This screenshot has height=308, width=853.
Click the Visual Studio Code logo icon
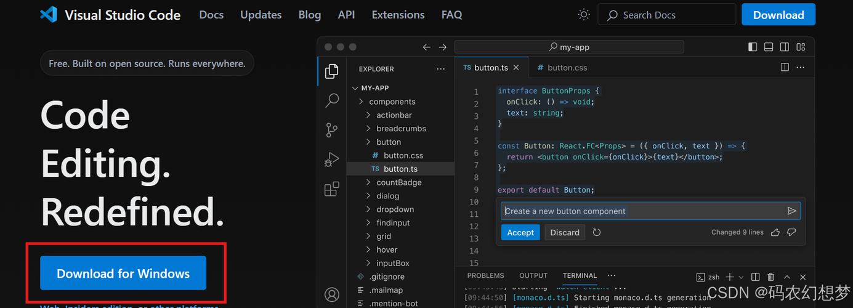pos(48,15)
